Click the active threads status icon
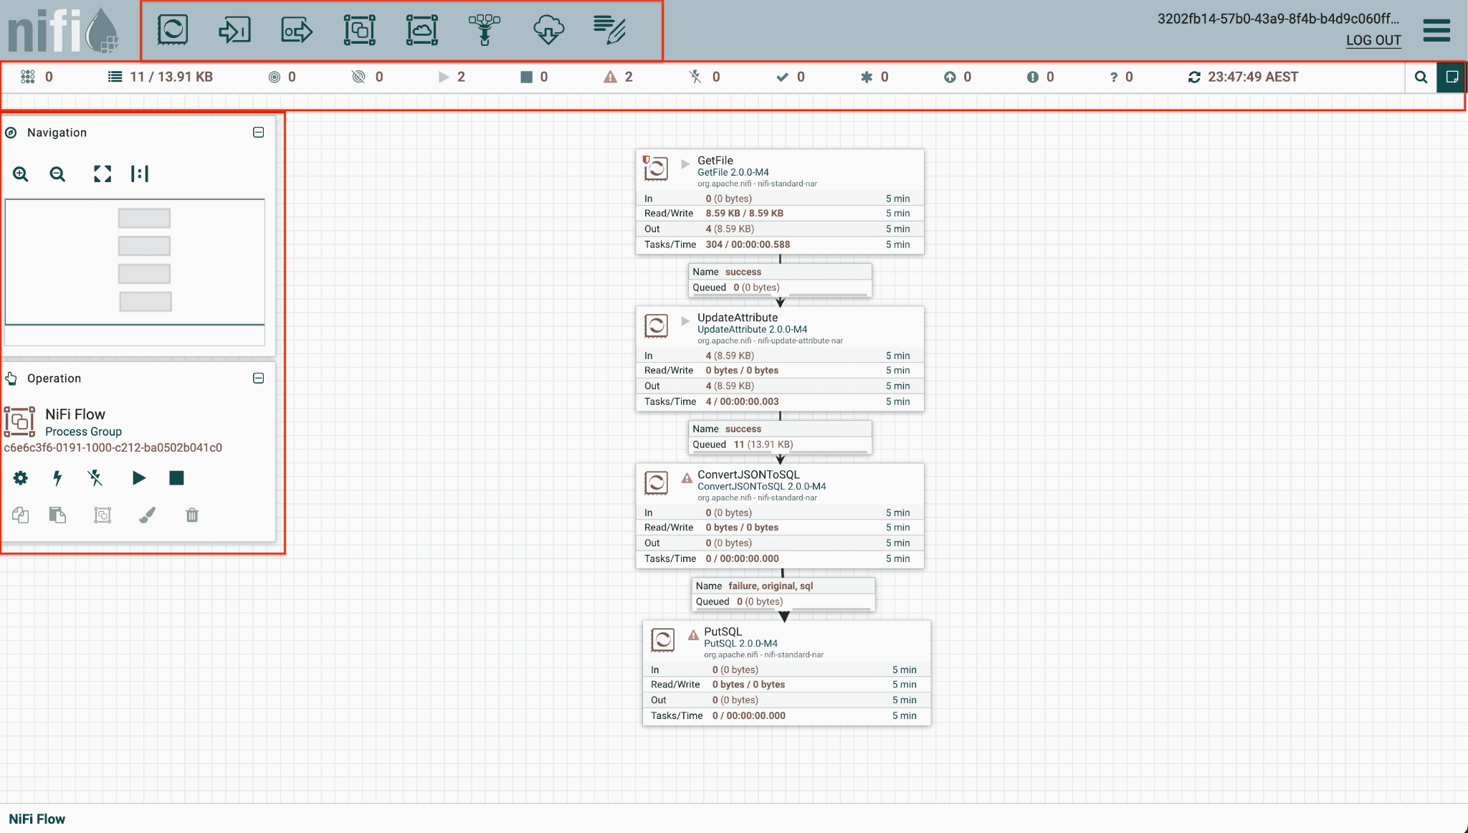The image size is (1468, 833). 28,77
